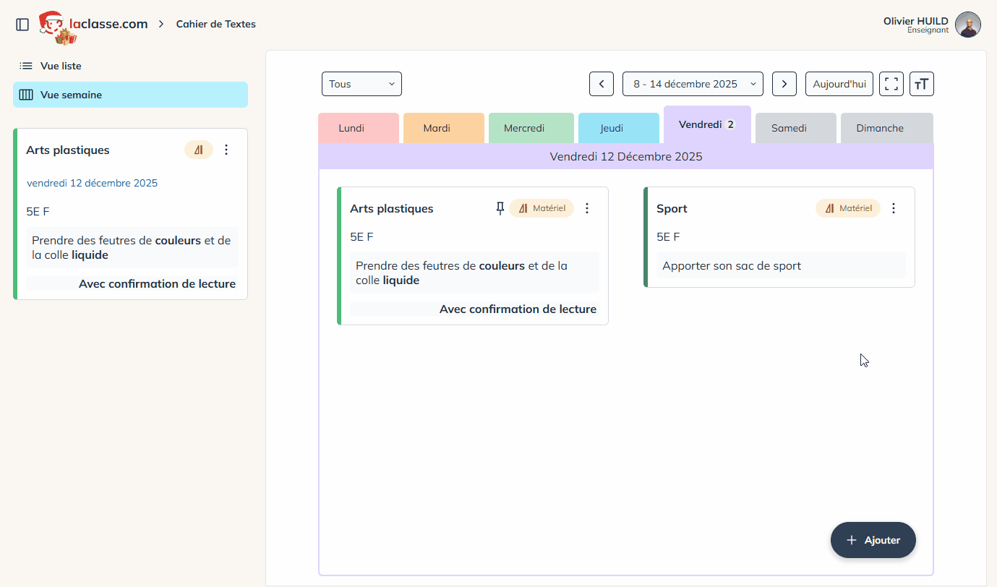Go to next week arrow
Image resolution: width=997 pixels, height=587 pixels.
pos(784,84)
